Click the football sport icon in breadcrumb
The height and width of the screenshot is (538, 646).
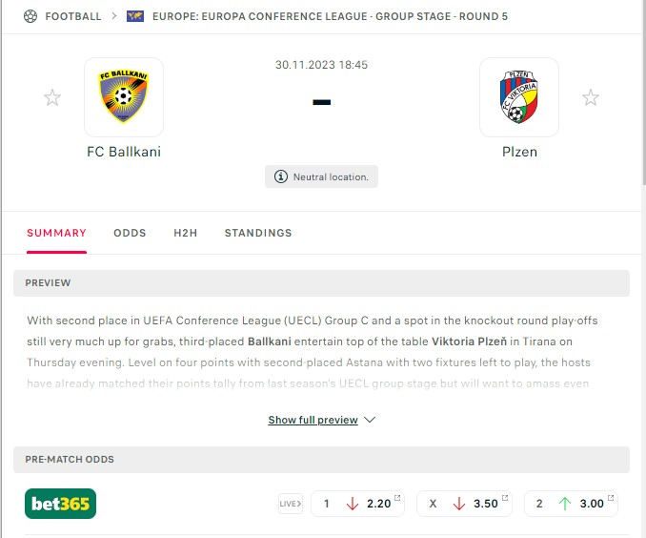(x=30, y=16)
